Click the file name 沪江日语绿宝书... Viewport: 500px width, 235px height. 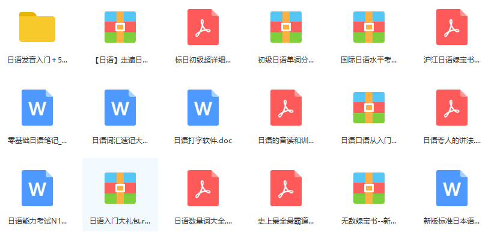pyautogui.click(x=452, y=60)
